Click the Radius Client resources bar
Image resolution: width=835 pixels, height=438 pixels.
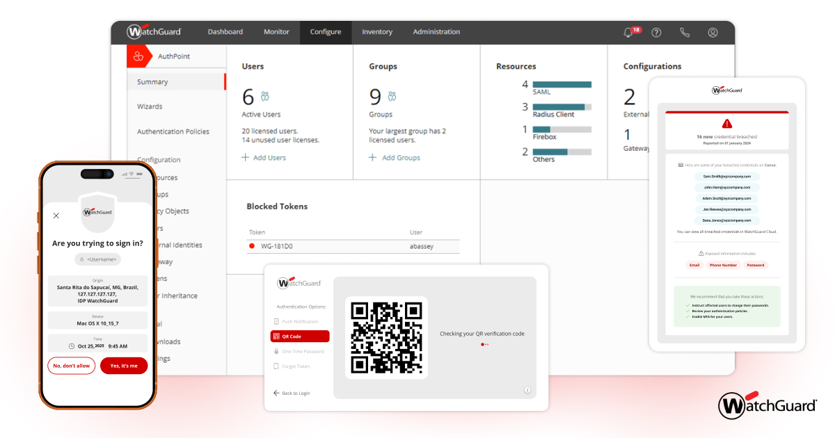pos(562,107)
